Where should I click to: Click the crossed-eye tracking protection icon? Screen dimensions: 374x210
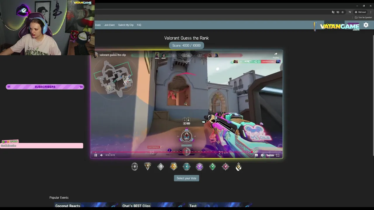tap(338, 12)
